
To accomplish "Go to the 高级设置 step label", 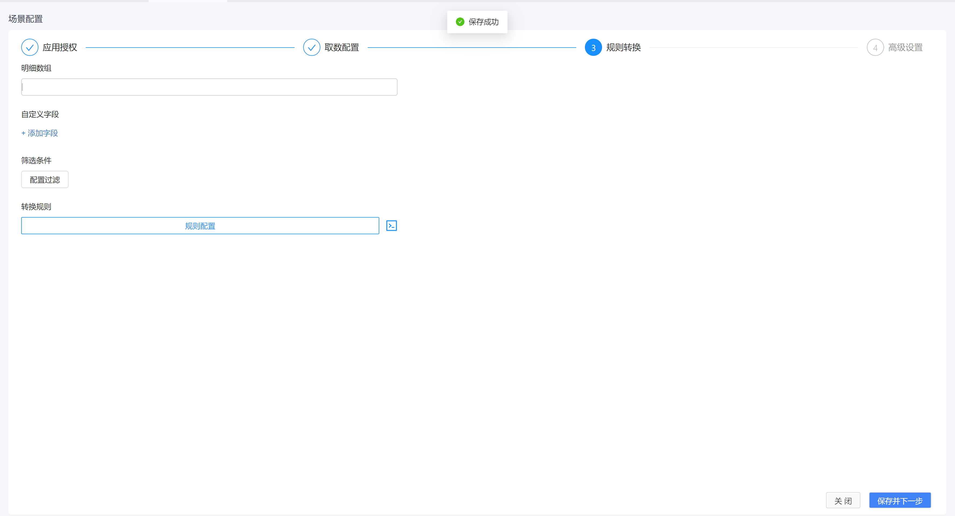I will click(905, 48).
